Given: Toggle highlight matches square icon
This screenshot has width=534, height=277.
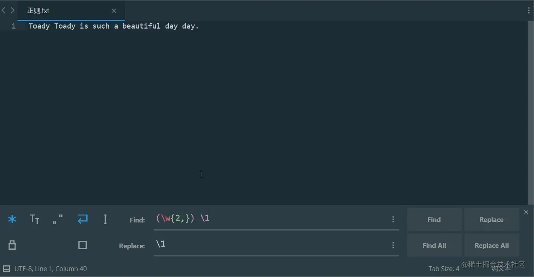Looking at the screenshot, I should pos(82,245).
